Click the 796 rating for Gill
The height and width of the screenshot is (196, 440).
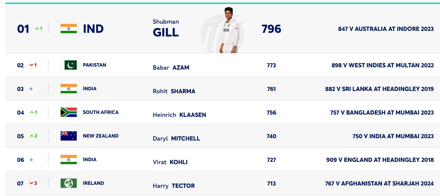pyautogui.click(x=271, y=29)
